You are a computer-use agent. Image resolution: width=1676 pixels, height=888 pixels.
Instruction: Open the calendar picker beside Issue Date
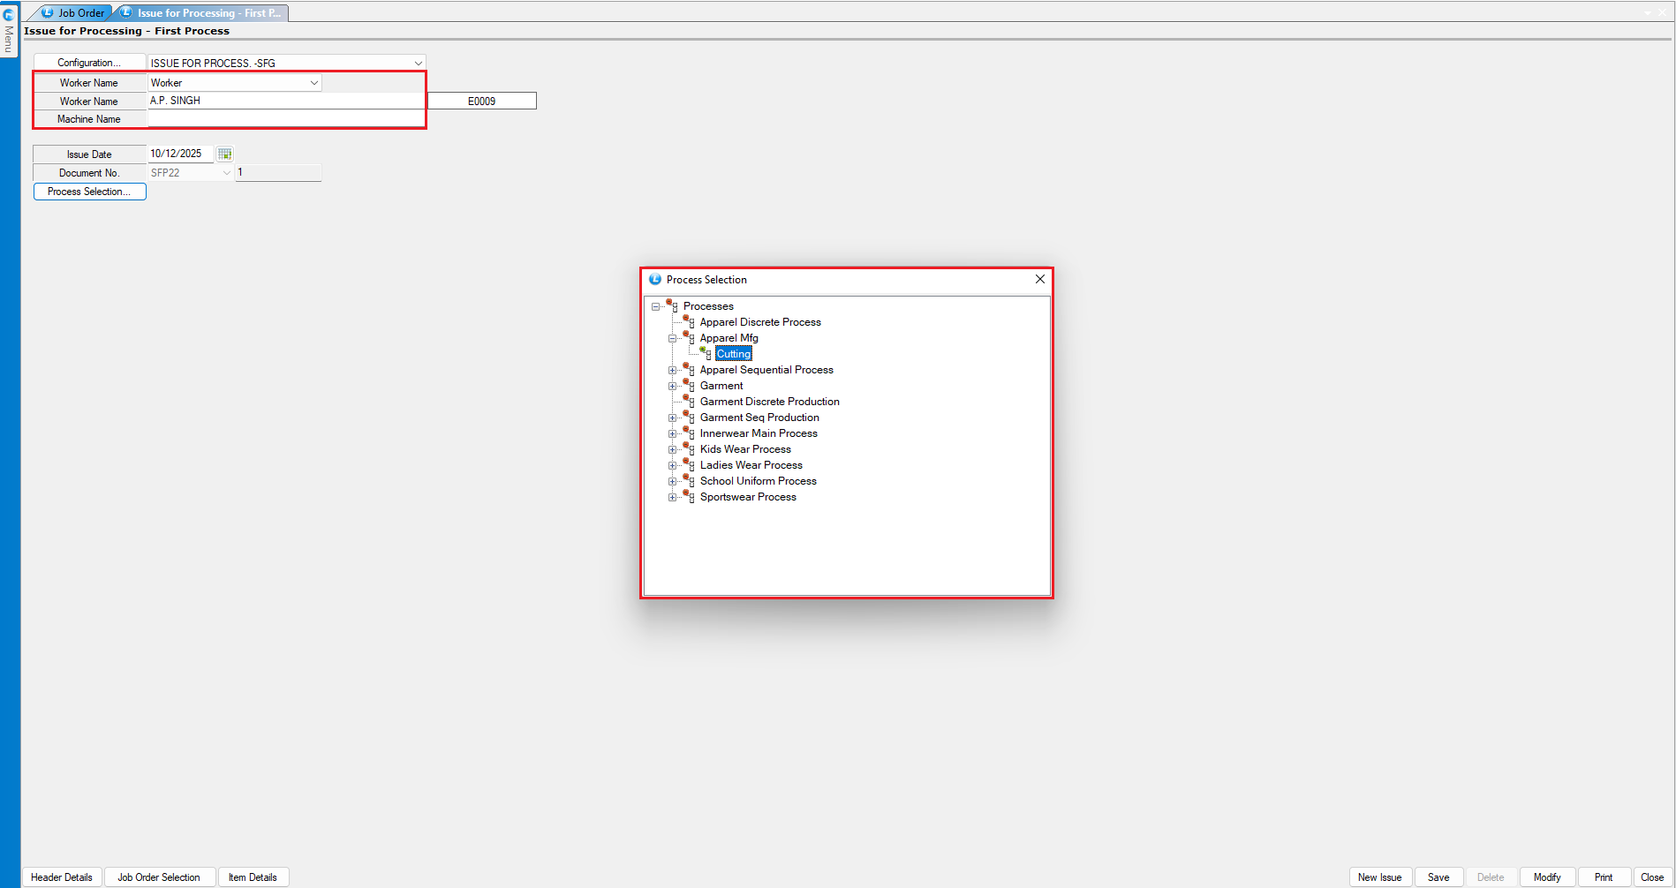click(225, 154)
